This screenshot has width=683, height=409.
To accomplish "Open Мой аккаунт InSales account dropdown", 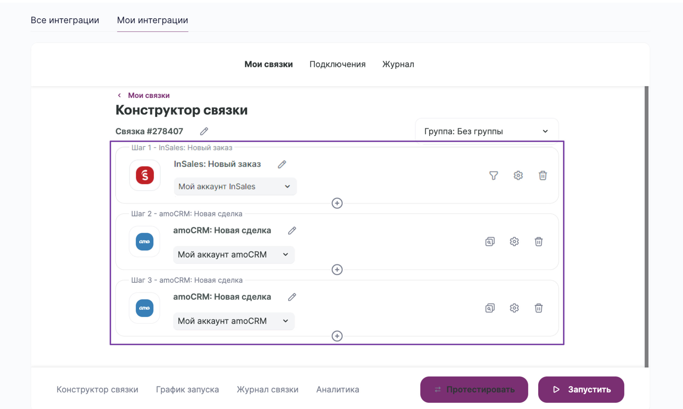I will coord(235,187).
